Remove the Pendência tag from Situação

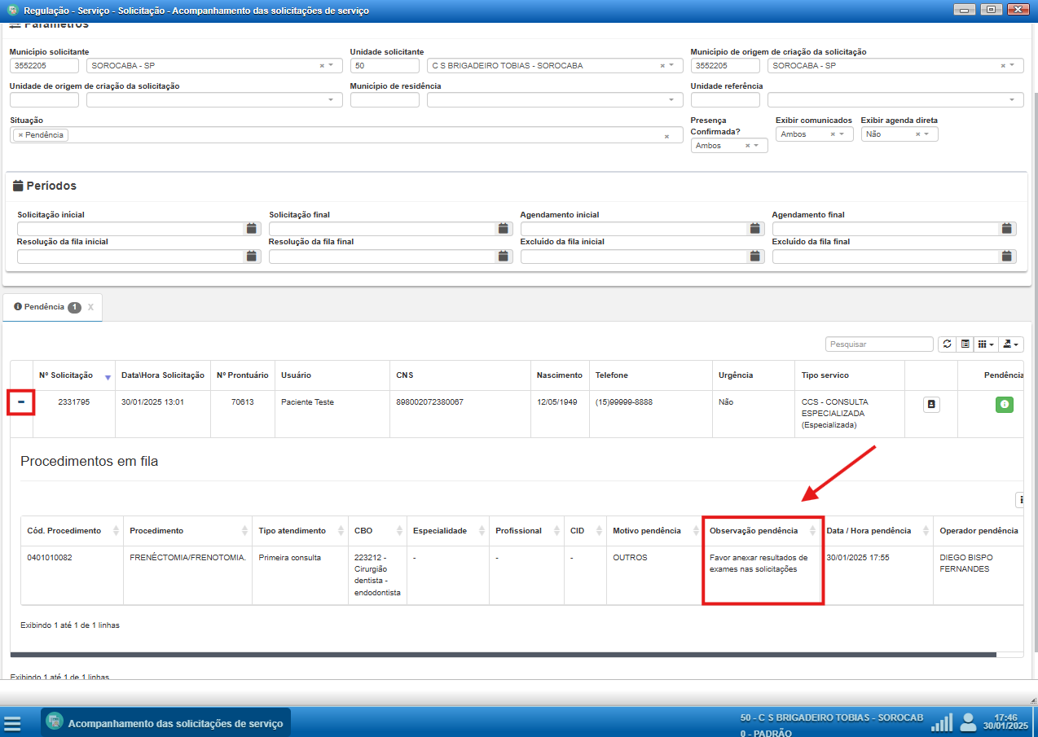tap(20, 135)
